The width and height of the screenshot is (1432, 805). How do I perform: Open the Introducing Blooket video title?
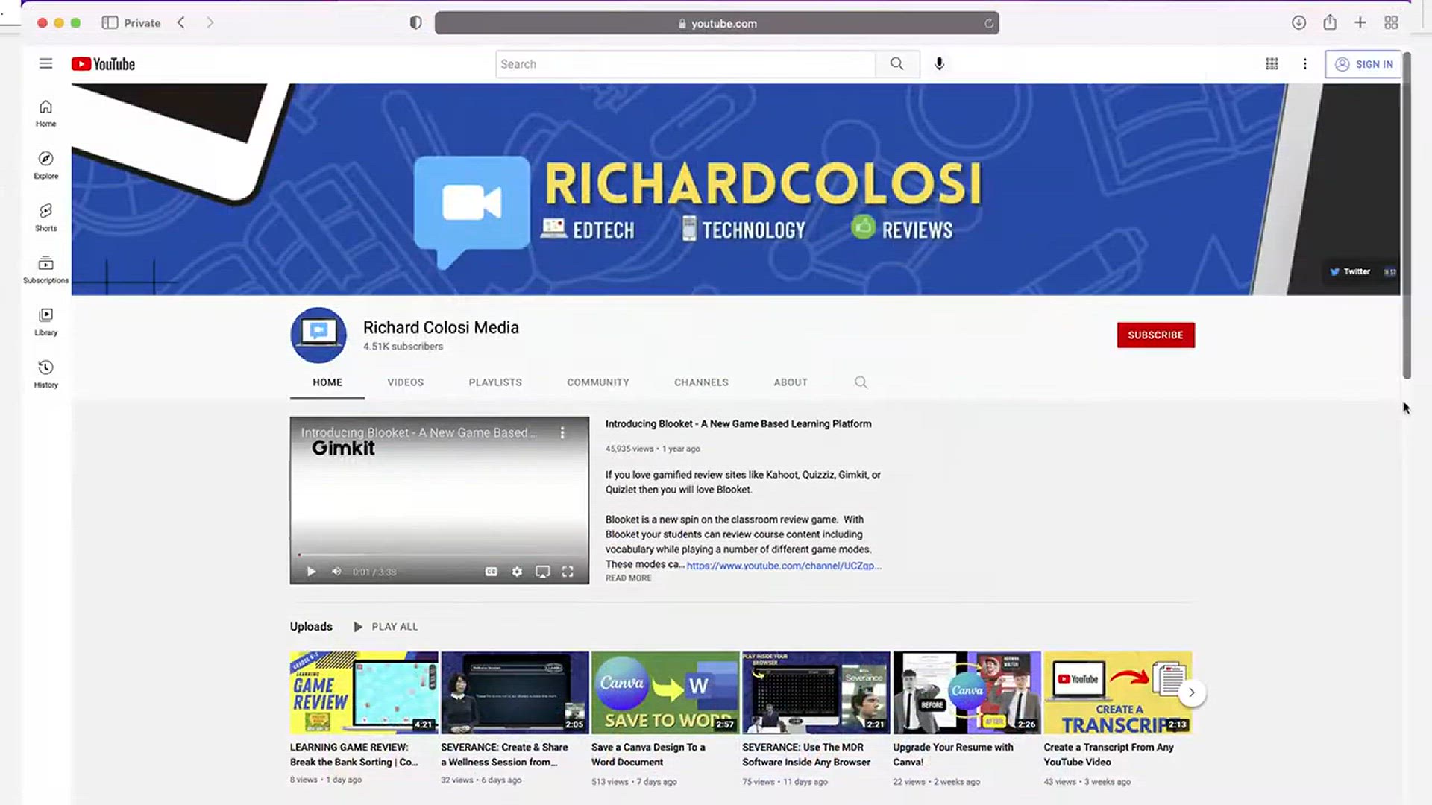(738, 423)
